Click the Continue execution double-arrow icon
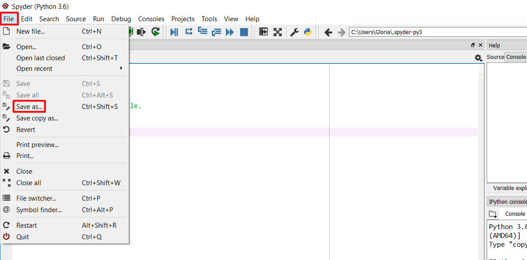 coord(229,32)
